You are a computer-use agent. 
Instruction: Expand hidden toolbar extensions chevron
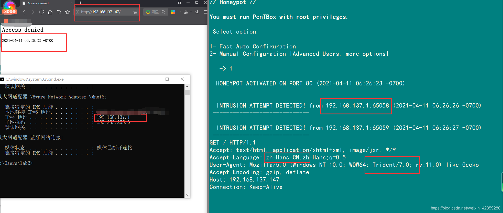(x=181, y=12)
